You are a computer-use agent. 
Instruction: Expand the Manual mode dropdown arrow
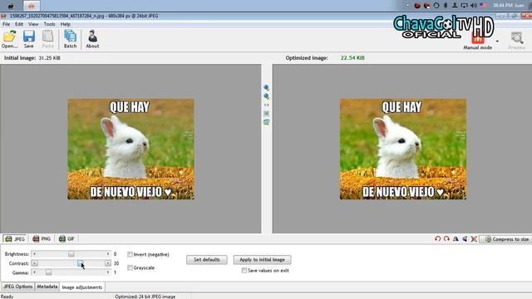497,41
